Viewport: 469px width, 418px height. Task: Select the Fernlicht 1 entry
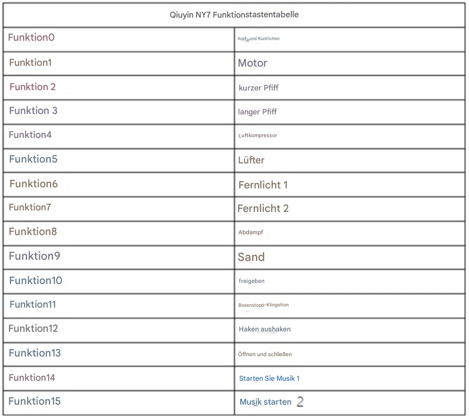[x=263, y=185]
